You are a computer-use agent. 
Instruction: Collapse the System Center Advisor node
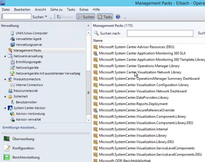coord(5,108)
